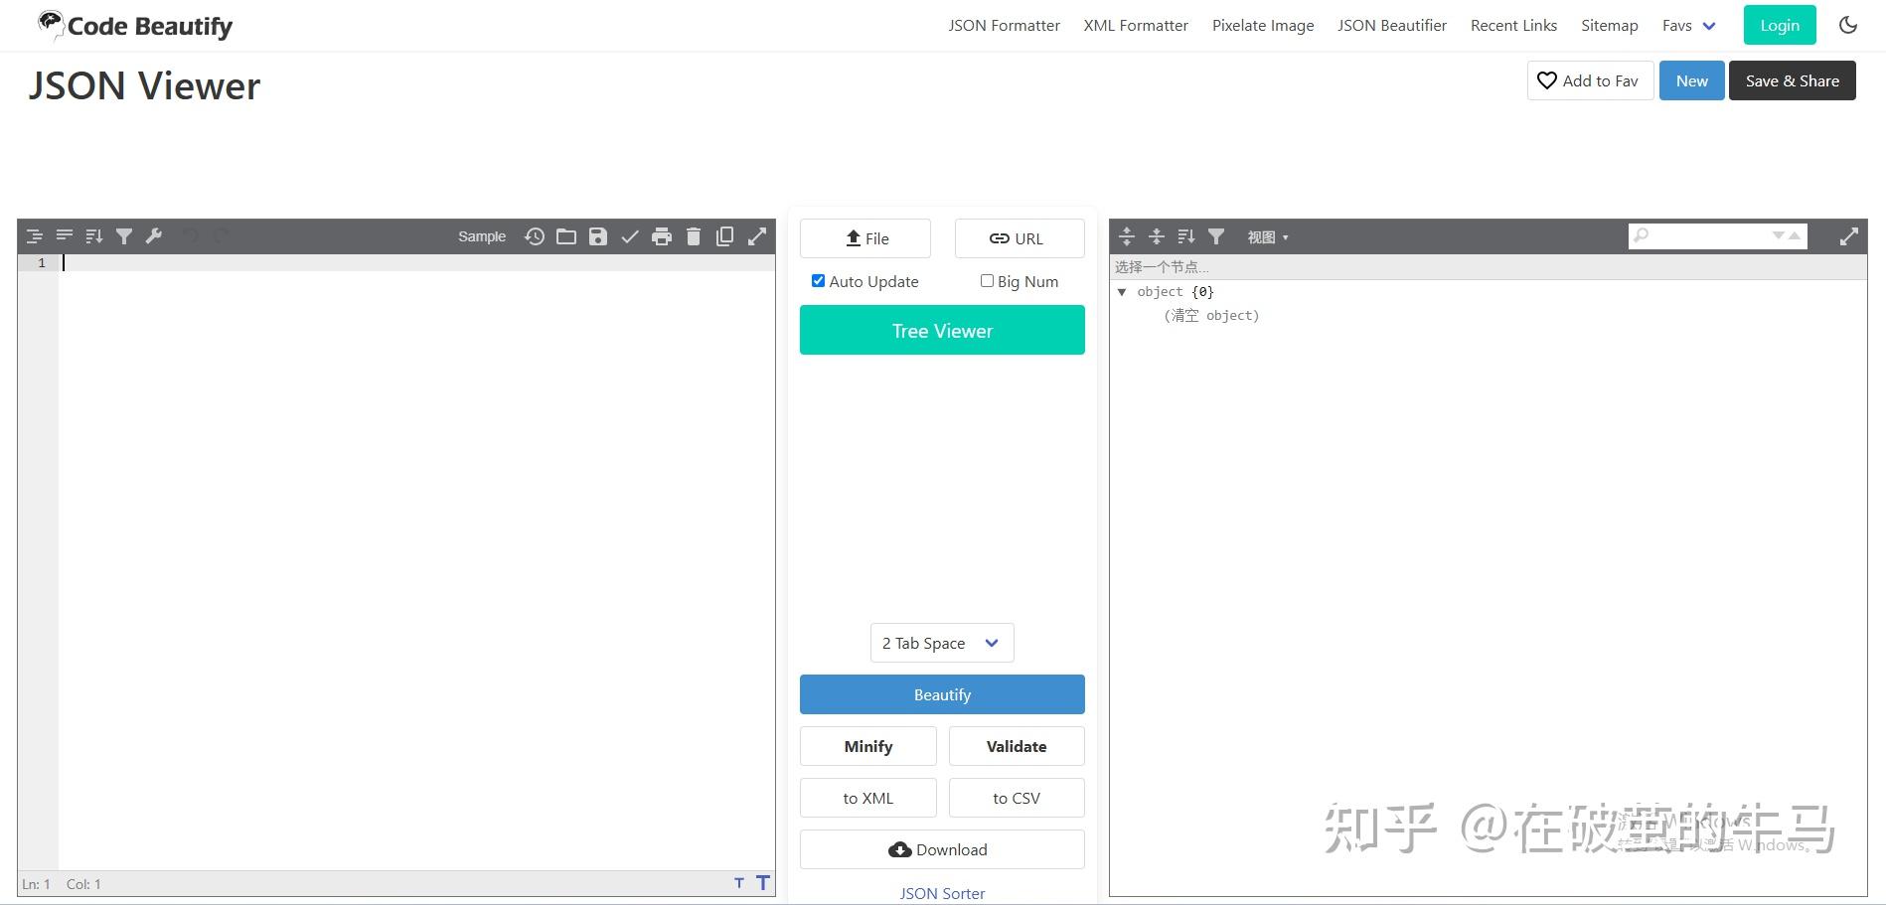Click the Ln: 1 status text
The height and width of the screenshot is (905, 1886).
click(x=36, y=884)
